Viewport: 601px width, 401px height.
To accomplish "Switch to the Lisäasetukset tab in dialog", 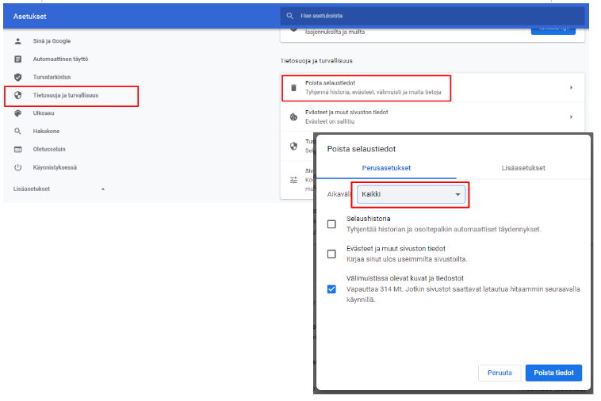I will 523,168.
